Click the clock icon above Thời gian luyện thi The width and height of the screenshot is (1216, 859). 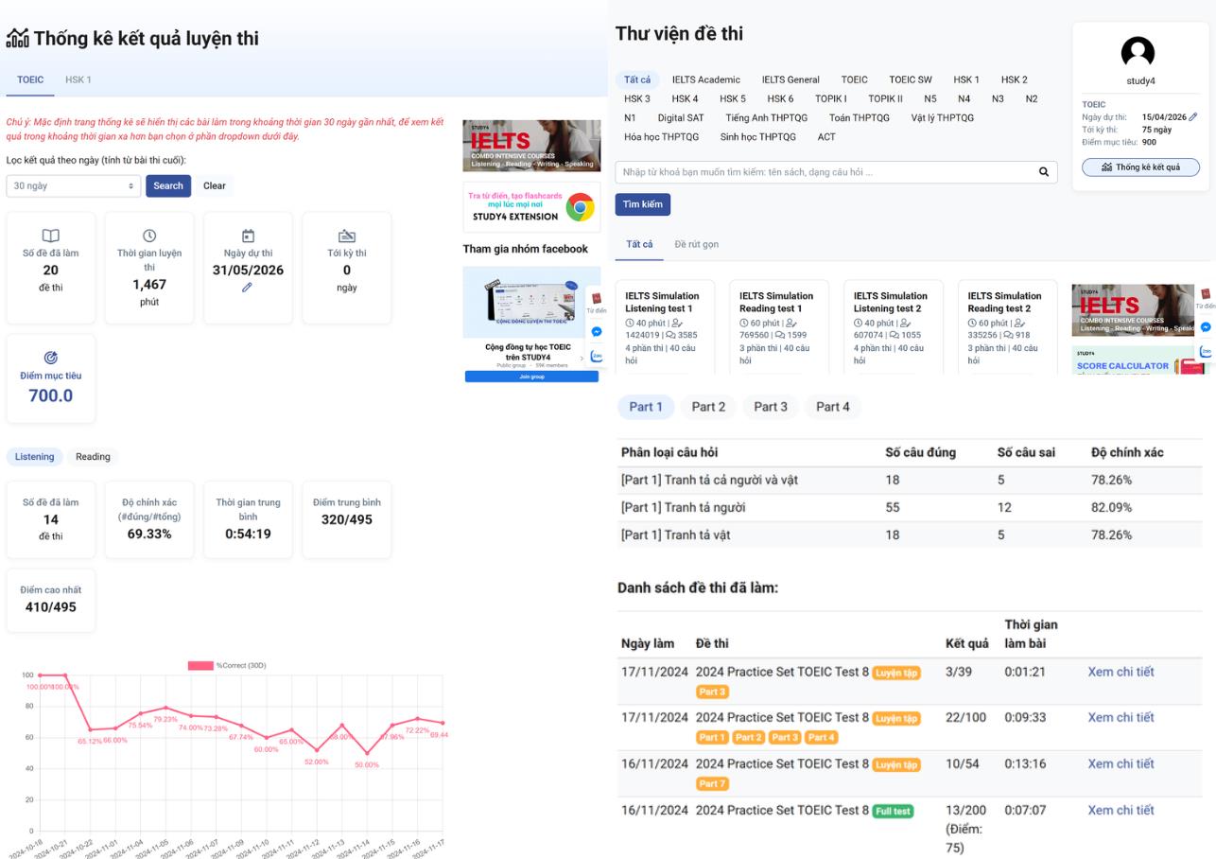coord(149,236)
